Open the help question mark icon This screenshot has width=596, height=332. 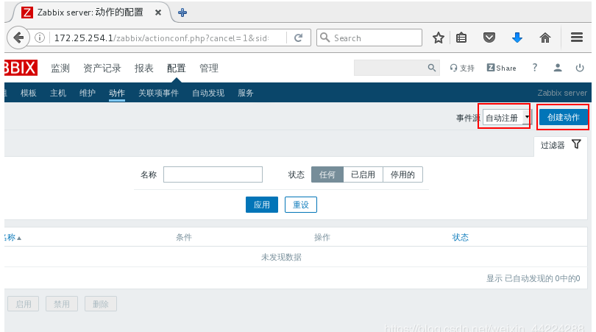coord(535,68)
